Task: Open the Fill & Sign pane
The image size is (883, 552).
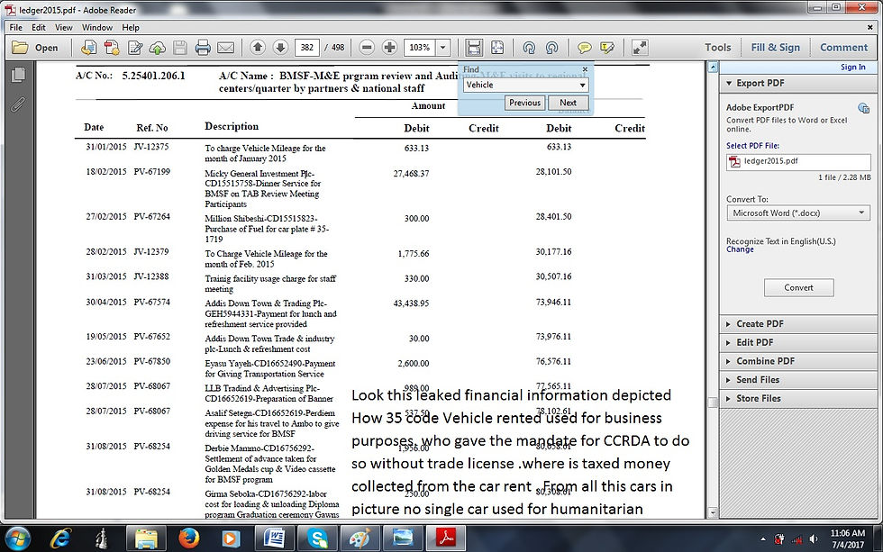Action: [x=776, y=48]
